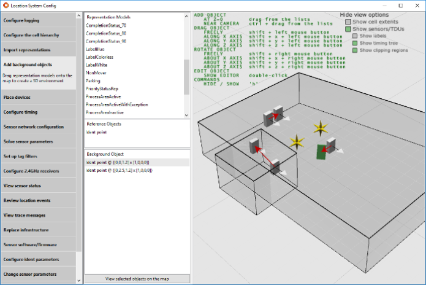Click scroll up arrow in models list
Screen dimensions: 426x285
click(186, 17)
